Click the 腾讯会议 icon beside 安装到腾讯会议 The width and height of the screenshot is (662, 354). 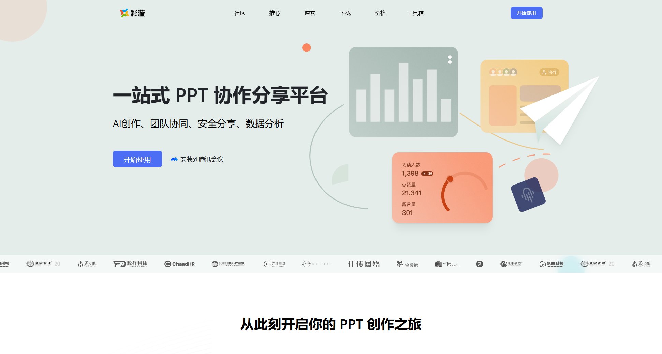174,159
